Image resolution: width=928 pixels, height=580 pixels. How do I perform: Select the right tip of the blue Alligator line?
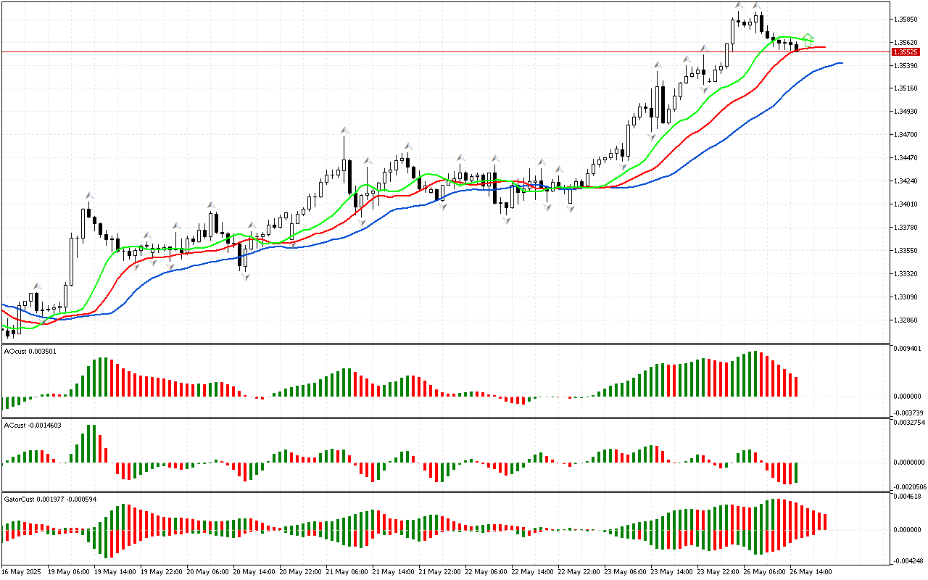tap(841, 63)
